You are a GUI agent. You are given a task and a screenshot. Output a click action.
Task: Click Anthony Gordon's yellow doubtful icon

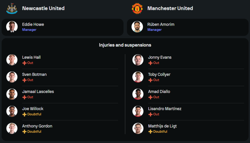tap(24, 132)
